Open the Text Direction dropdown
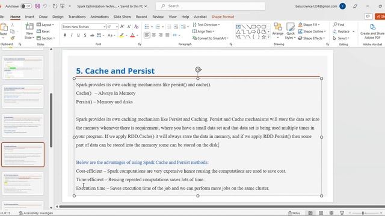 (206, 25)
